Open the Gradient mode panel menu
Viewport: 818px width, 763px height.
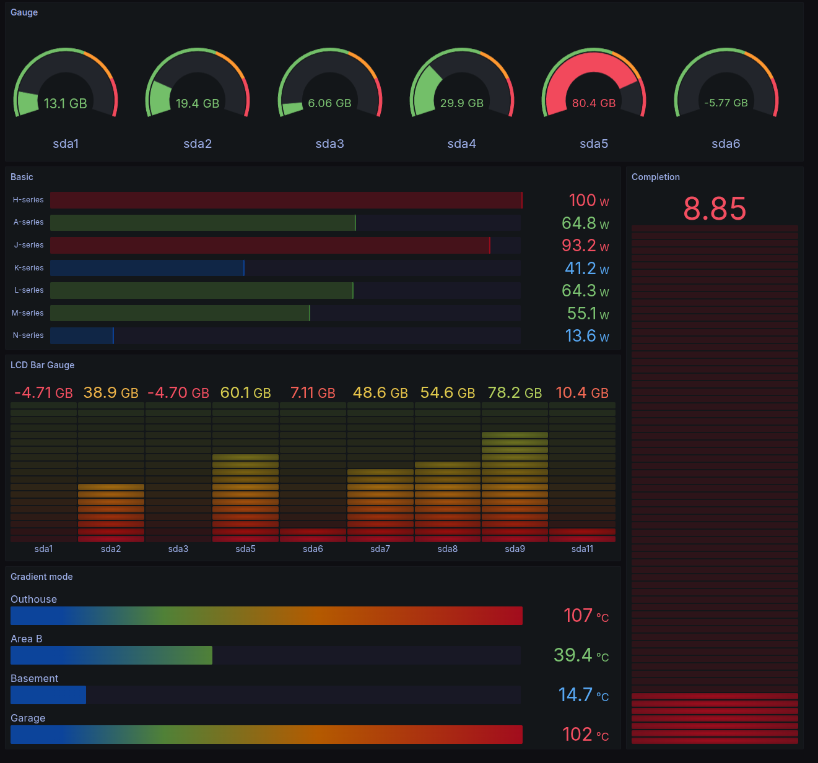pyautogui.click(x=41, y=577)
